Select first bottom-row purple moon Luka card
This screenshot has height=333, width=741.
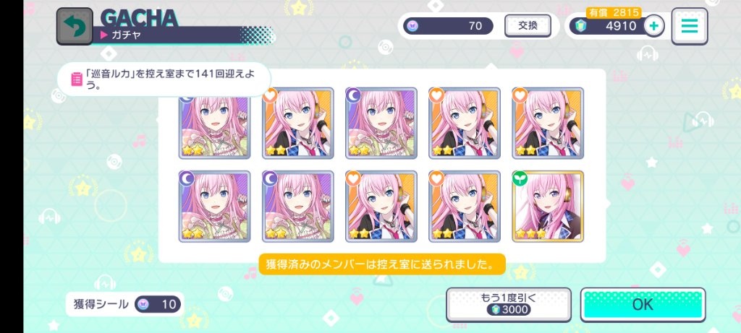(214, 207)
